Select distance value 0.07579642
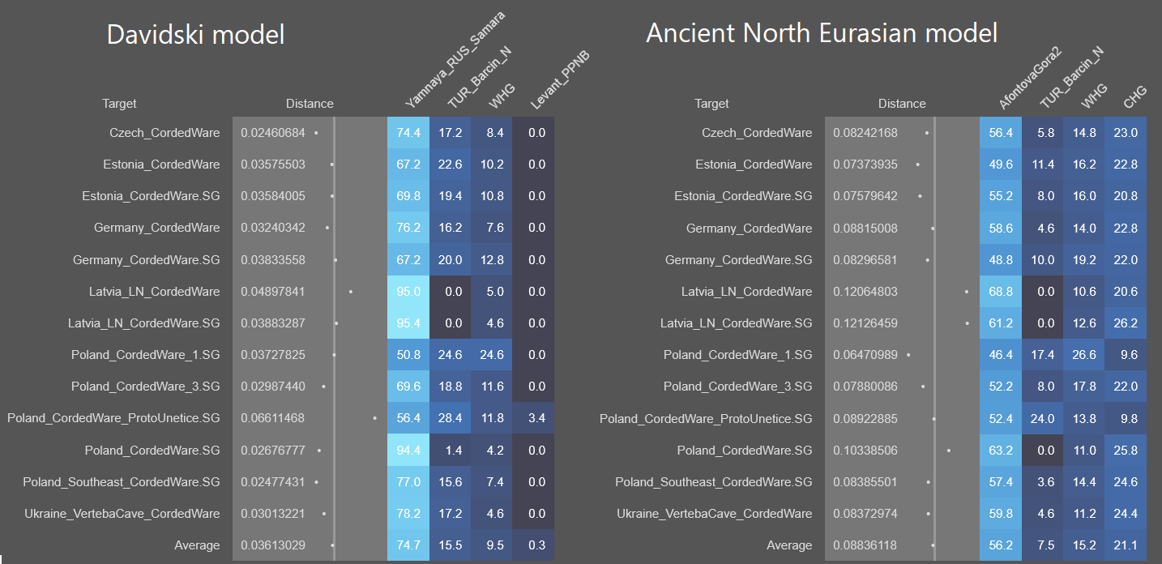Viewport: 1162px width, 564px height. pyautogui.click(x=865, y=196)
